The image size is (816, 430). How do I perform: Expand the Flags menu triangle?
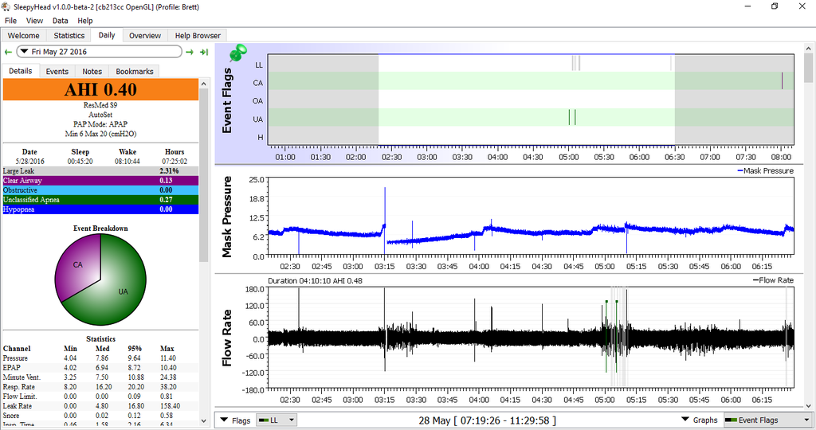(224, 420)
